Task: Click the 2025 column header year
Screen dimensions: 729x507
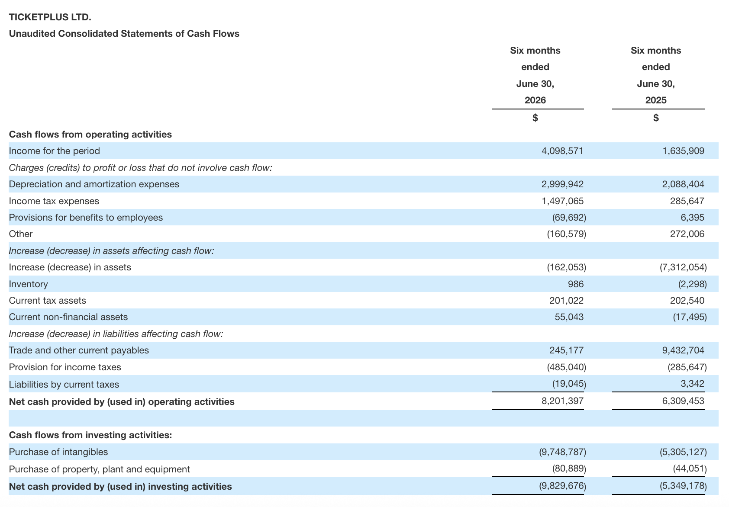Action: click(x=656, y=100)
